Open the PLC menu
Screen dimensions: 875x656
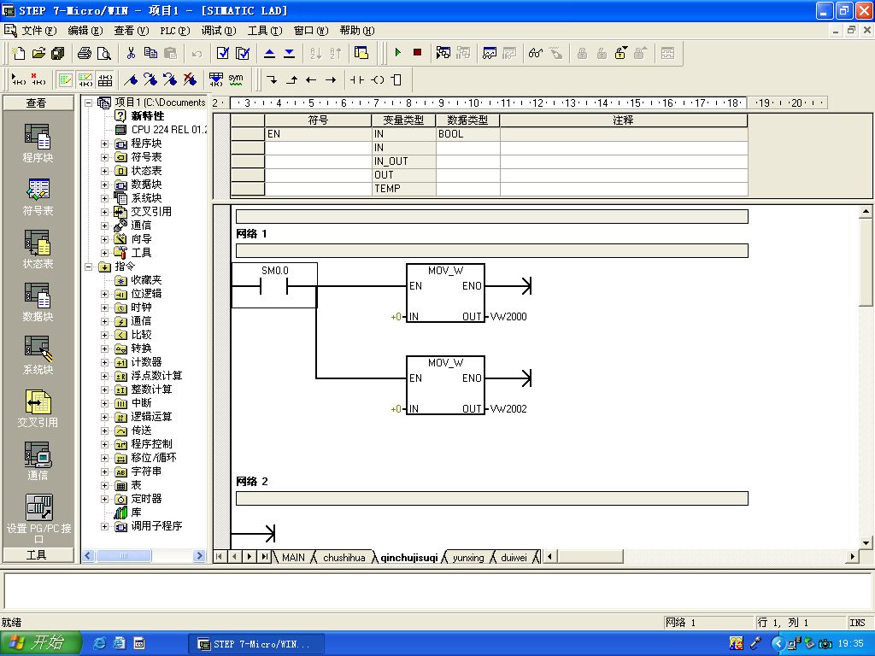point(174,31)
